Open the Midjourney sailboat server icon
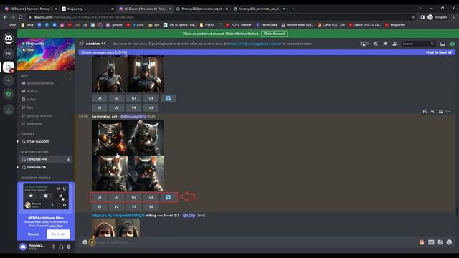The height and width of the screenshot is (258, 459). click(9, 67)
